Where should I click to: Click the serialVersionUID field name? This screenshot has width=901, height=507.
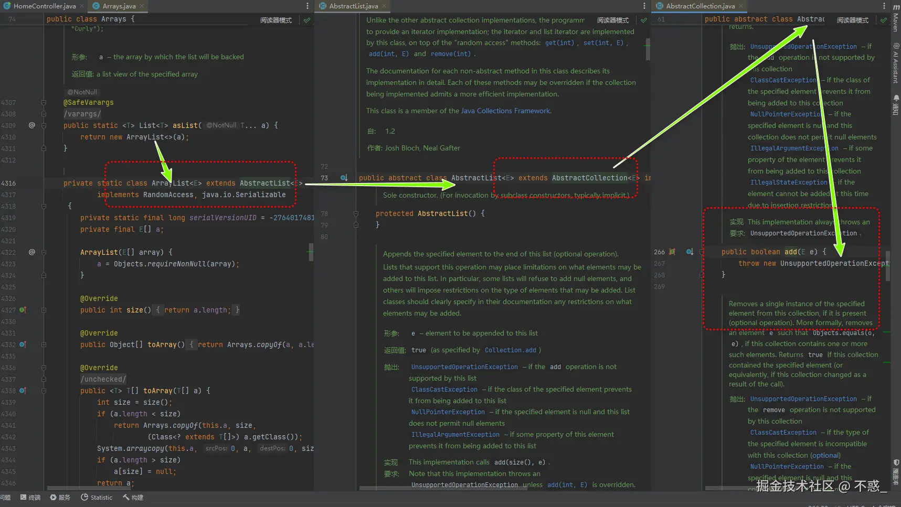tap(223, 218)
